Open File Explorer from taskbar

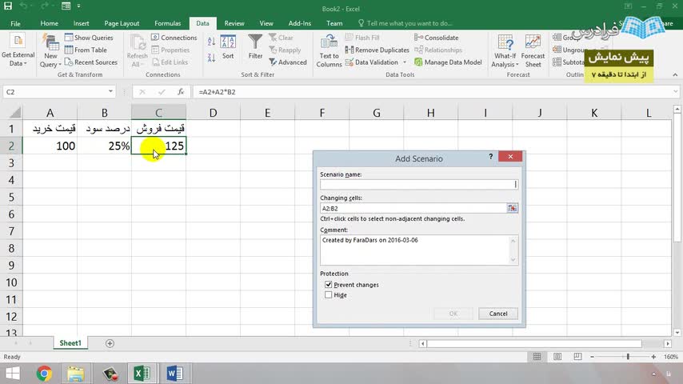[76, 374]
